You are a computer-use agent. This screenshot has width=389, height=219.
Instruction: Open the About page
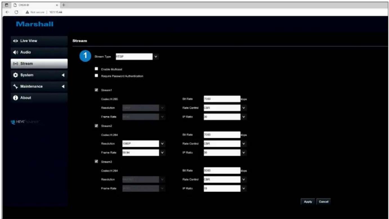(39, 98)
